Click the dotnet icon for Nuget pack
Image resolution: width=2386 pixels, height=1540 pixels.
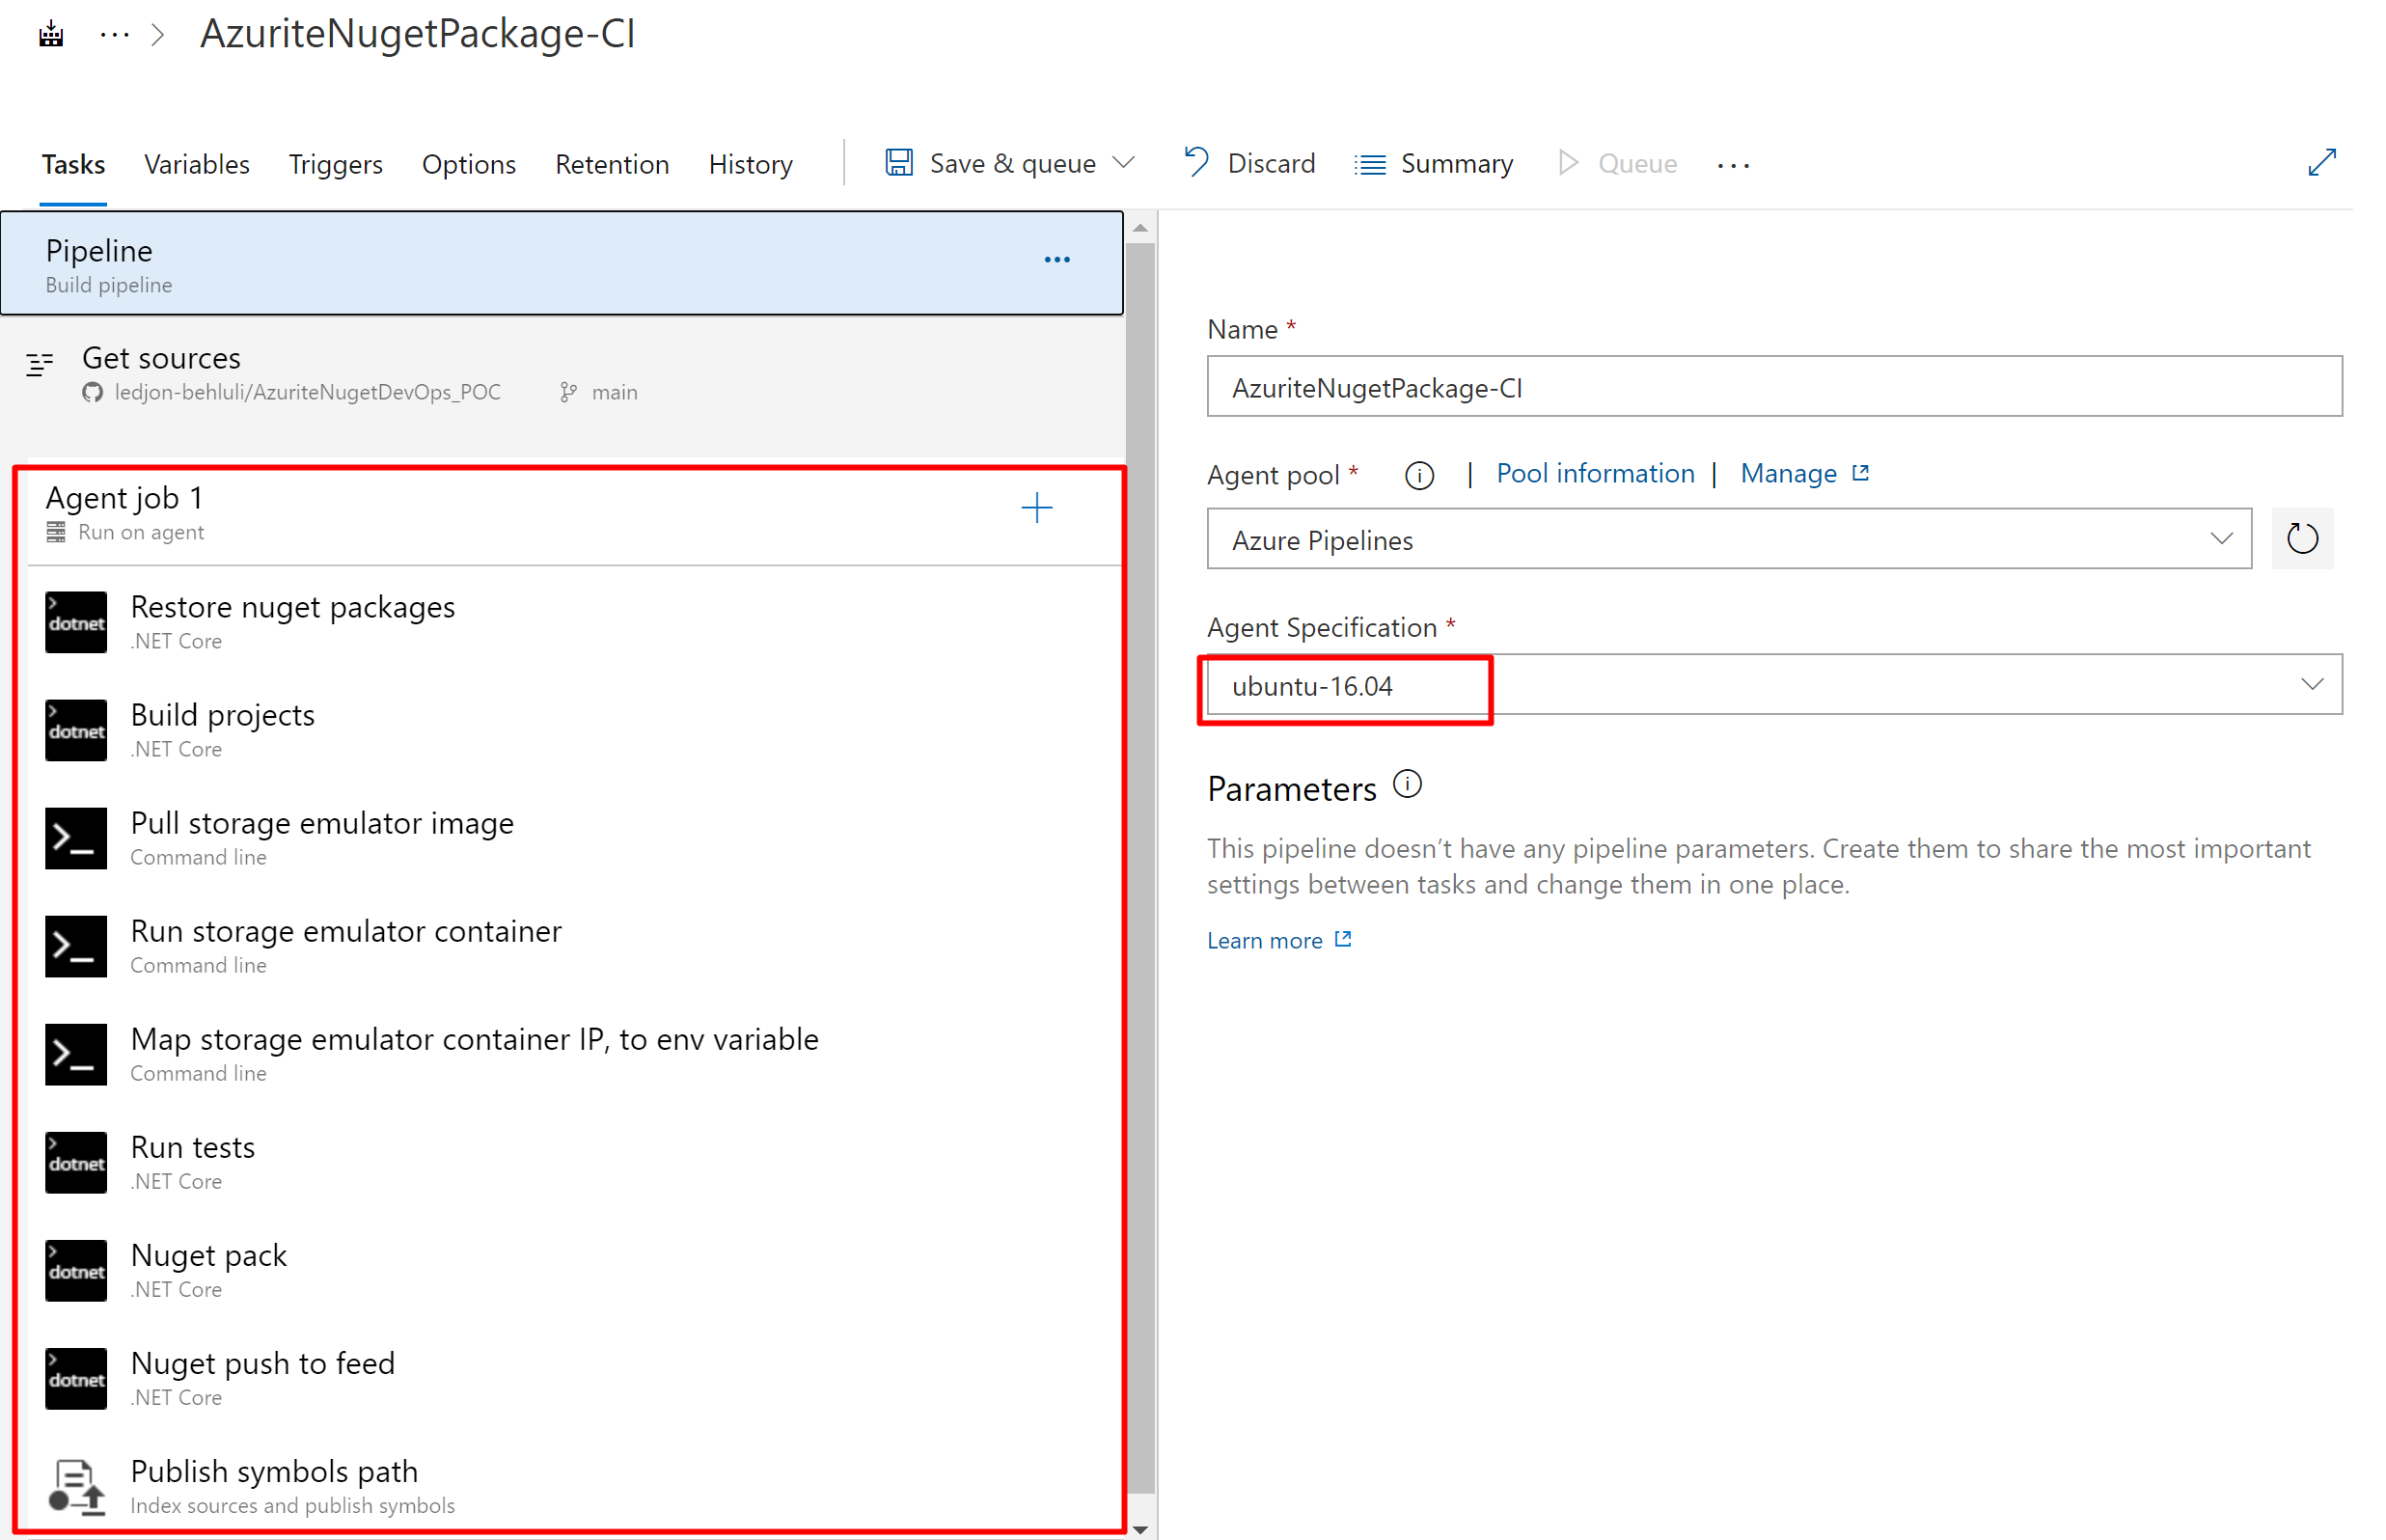click(x=76, y=1271)
